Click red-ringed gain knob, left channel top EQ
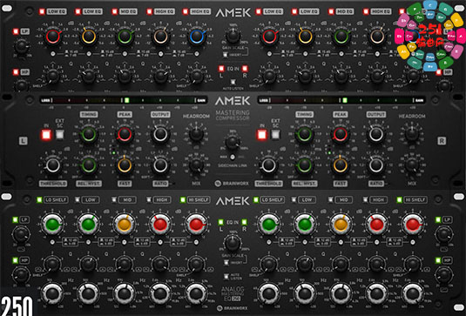The width and height of the screenshot is (466, 316). coord(53,37)
